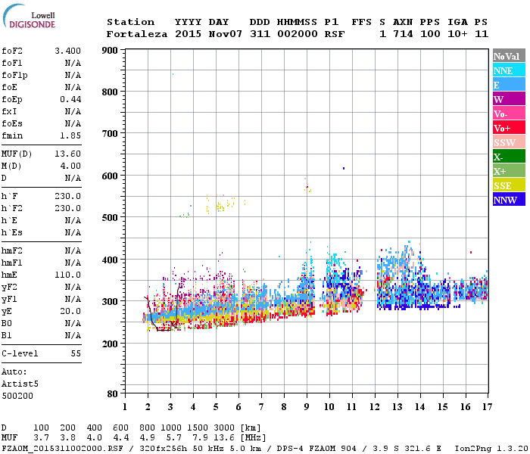Image resolution: width=530 pixels, height=454 pixels.
Task: Select the NNE legend swatch
Action: pyautogui.click(x=509, y=70)
